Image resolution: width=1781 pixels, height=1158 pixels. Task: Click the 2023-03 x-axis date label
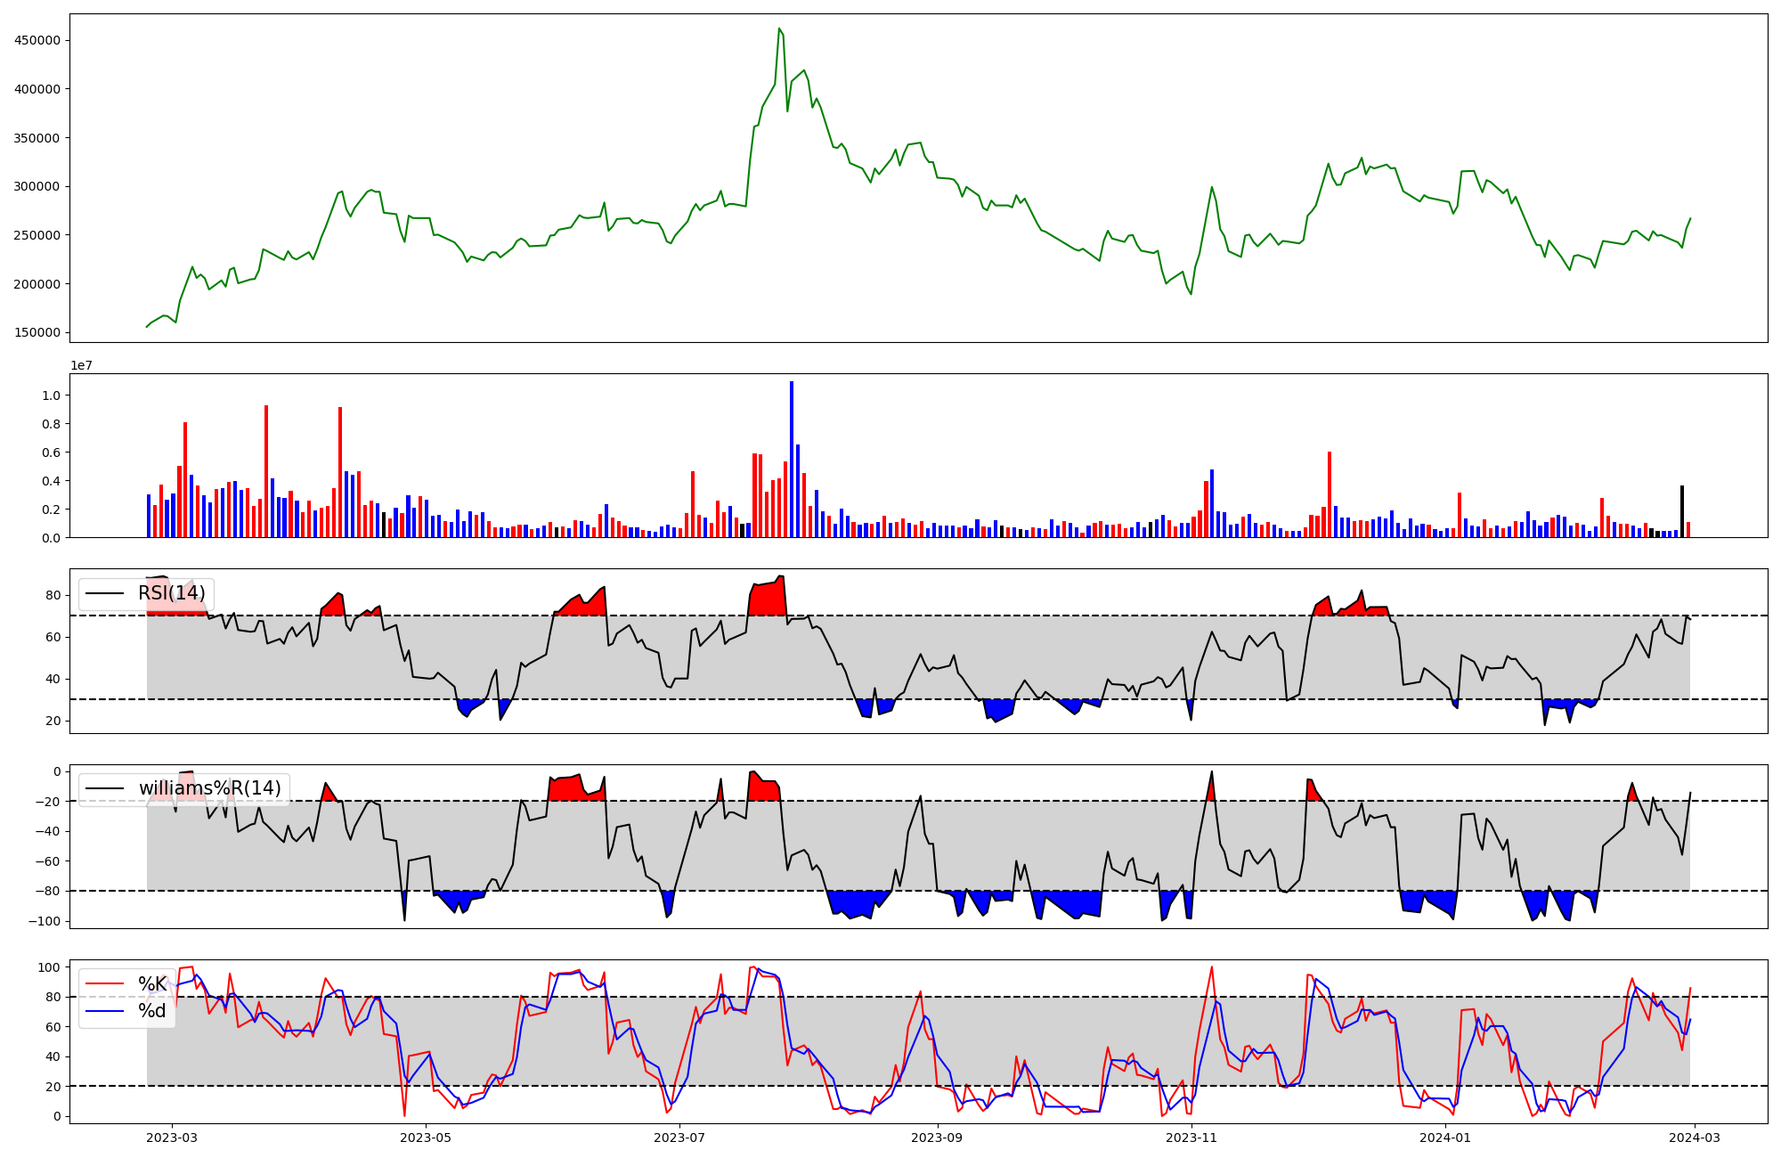(x=172, y=1138)
